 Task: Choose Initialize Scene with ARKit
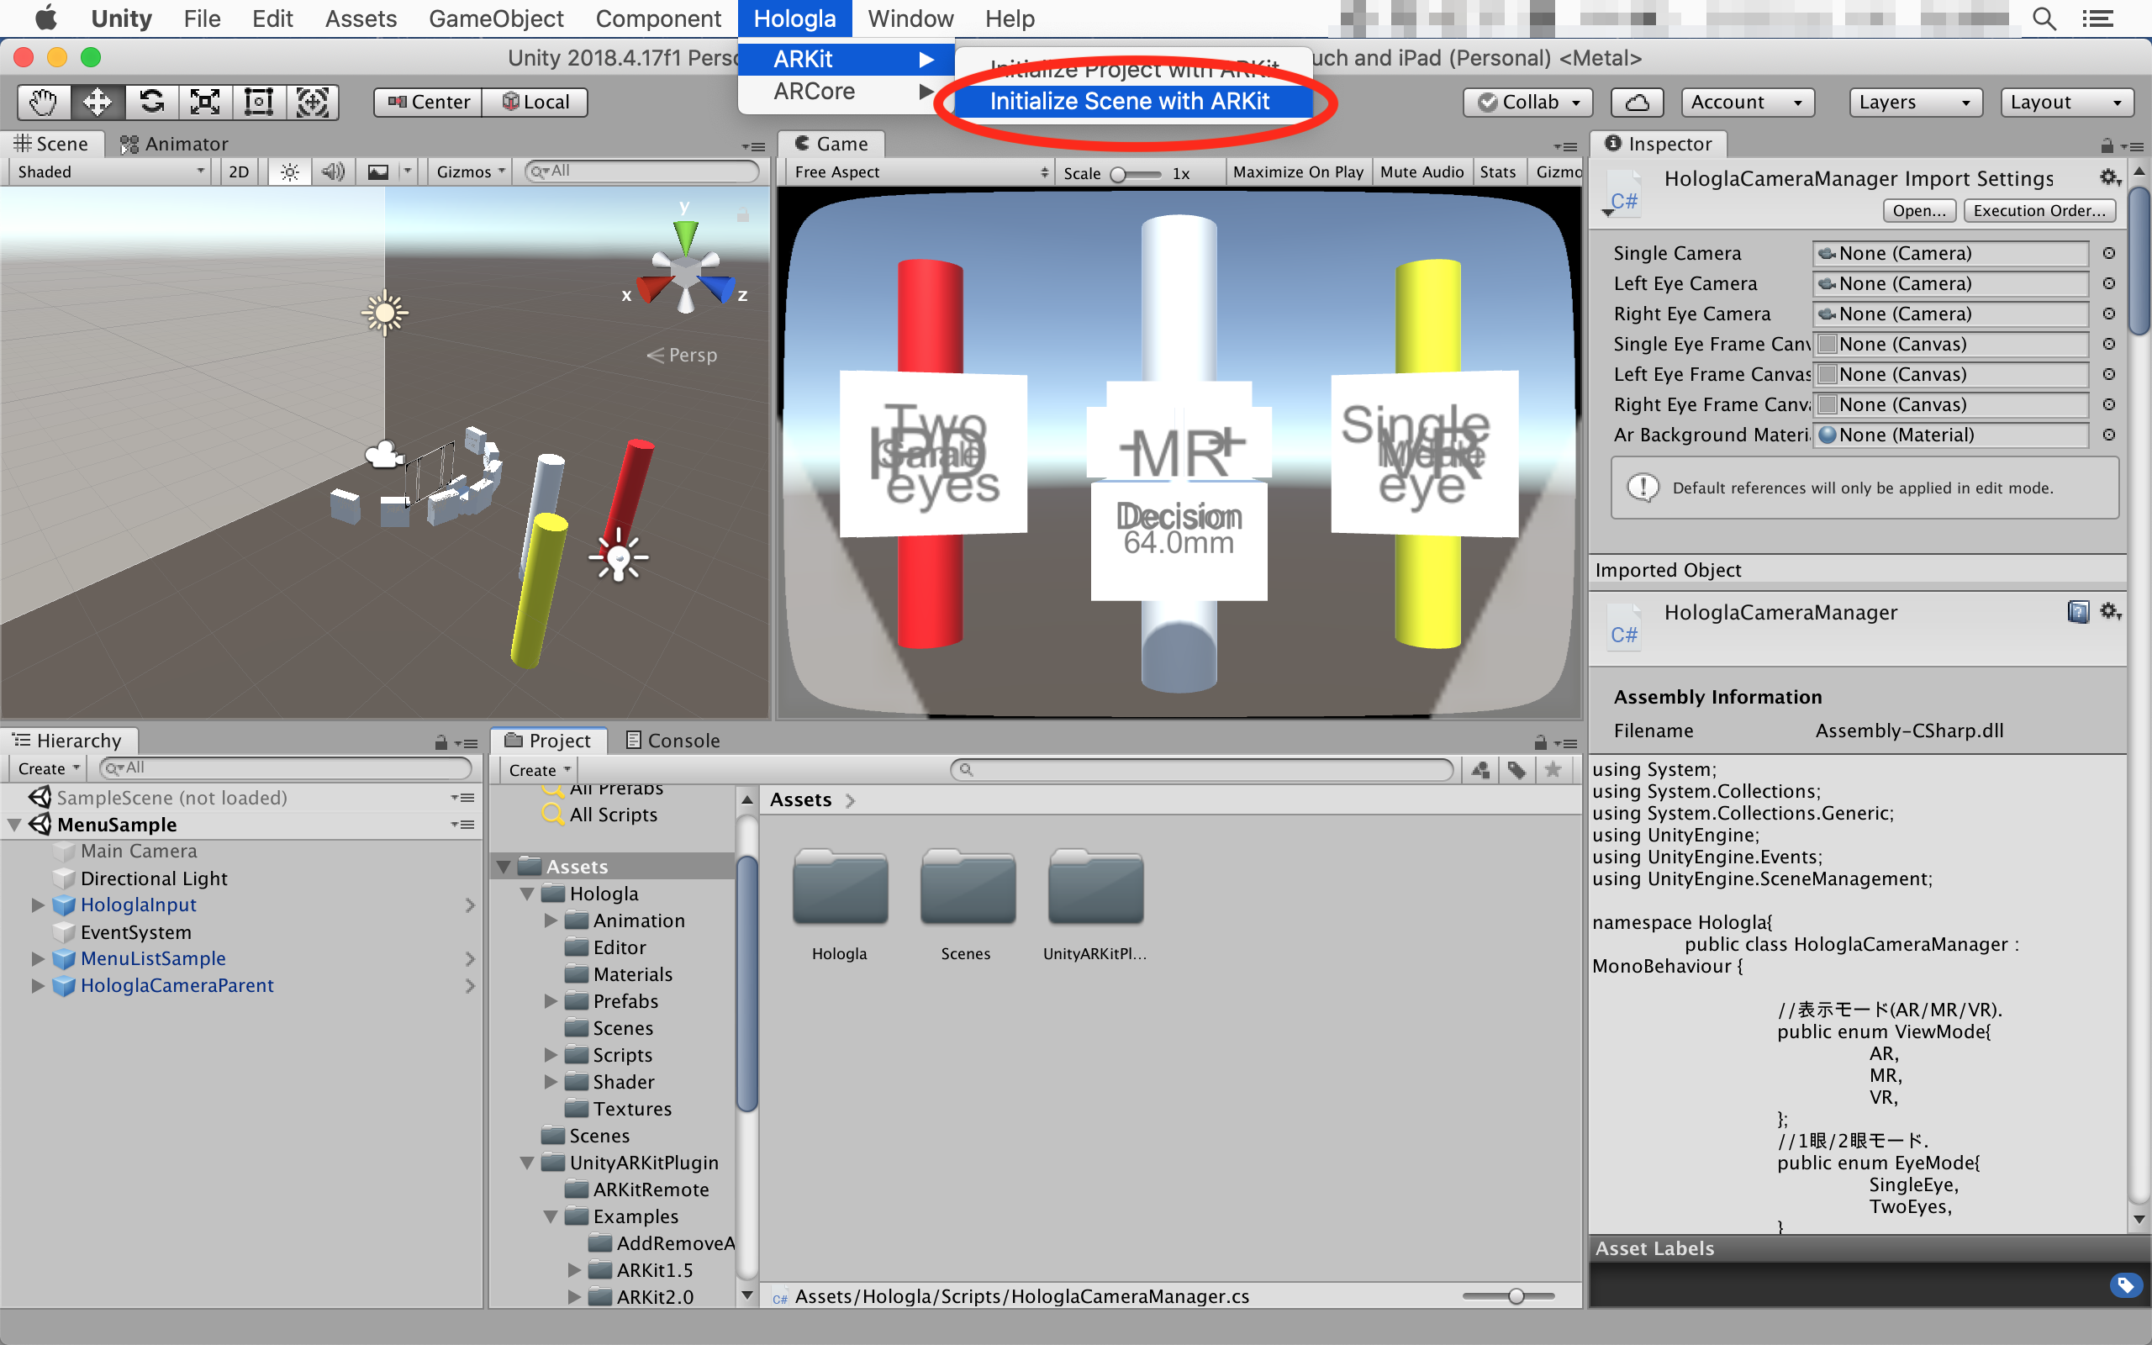[x=1129, y=102]
